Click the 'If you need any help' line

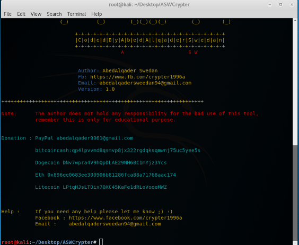tap(104, 212)
